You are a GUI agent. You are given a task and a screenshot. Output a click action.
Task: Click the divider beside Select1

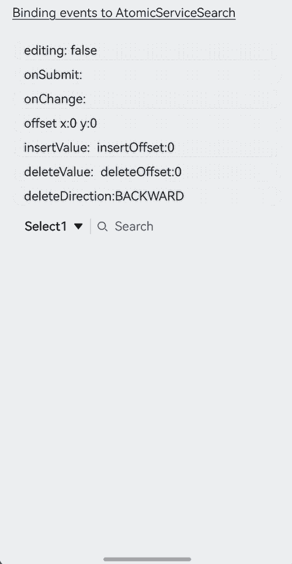(91, 227)
